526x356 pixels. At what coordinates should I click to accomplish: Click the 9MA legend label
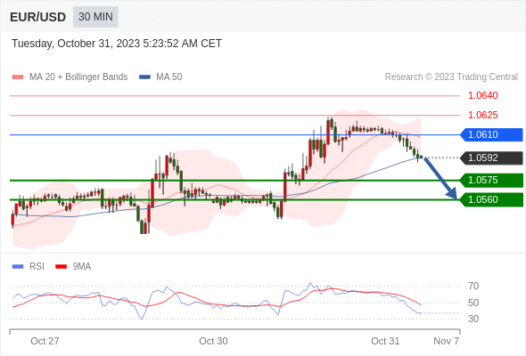tap(82, 267)
